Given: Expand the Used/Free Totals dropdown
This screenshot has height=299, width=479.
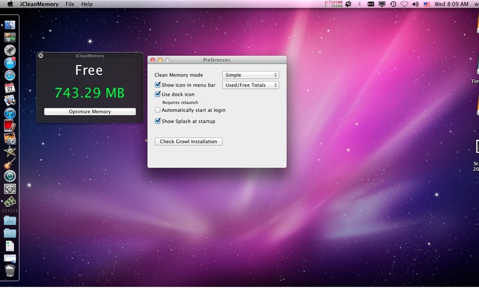Looking at the screenshot, I should [250, 86].
